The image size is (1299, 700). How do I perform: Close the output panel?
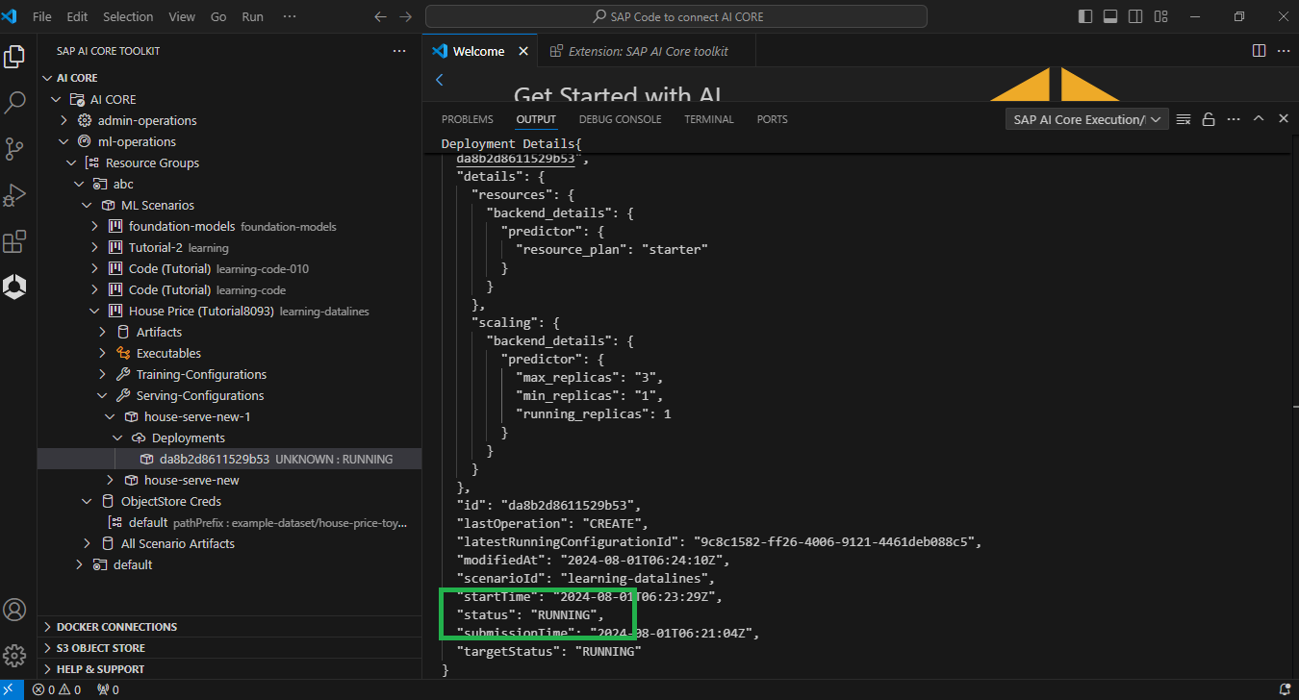pyautogui.click(x=1284, y=119)
